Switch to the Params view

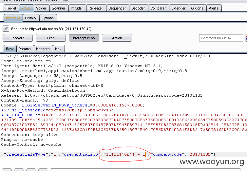click(25, 49)
